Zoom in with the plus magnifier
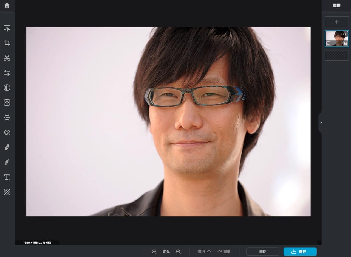The image size is (351, 257). coord(178,252)
